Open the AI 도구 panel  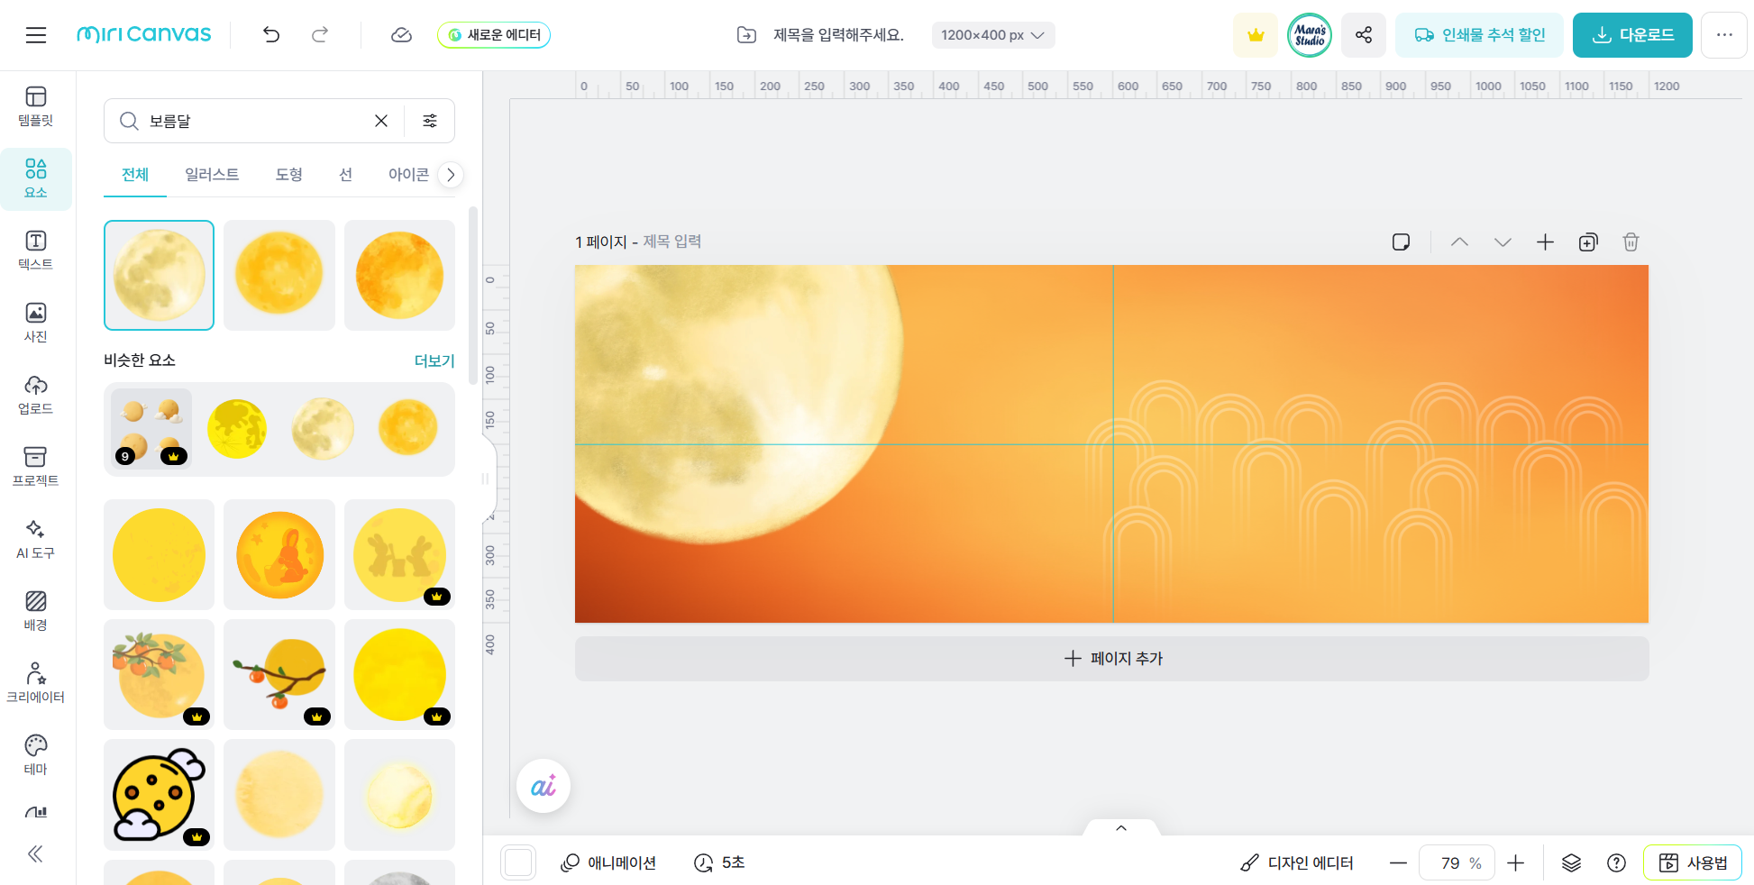(x=35, y=539)
